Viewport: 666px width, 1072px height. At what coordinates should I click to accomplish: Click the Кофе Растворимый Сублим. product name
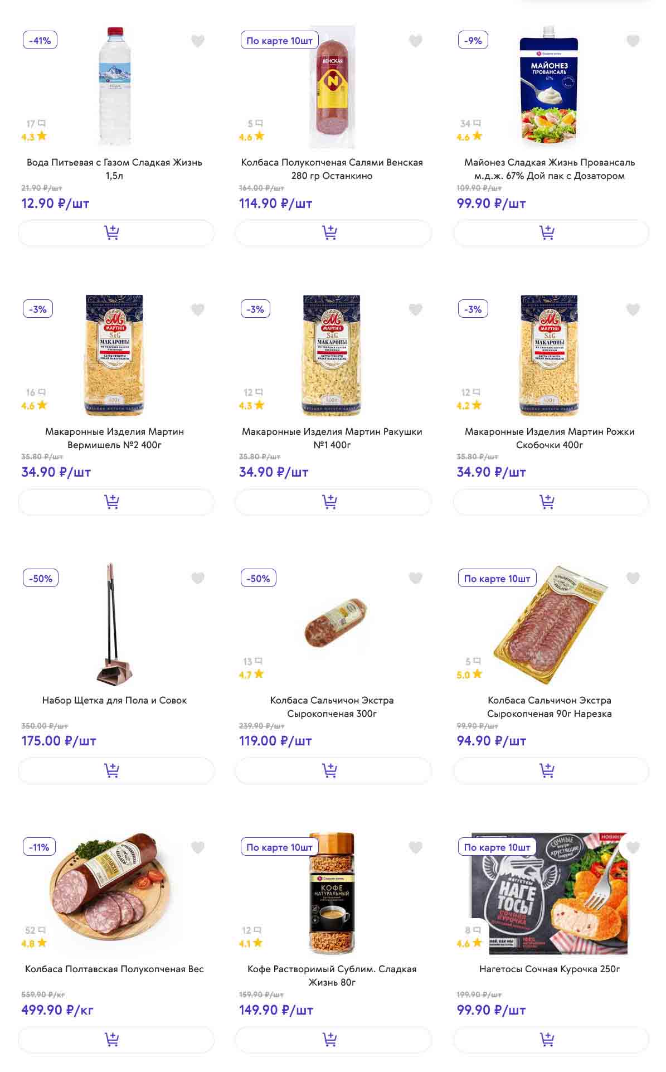point(332,976)
